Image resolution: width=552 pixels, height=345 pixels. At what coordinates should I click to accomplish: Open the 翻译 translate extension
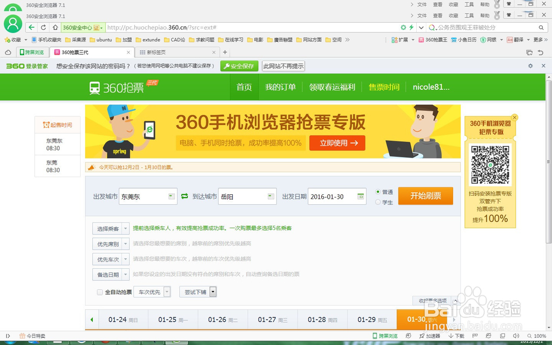point(514,40)
